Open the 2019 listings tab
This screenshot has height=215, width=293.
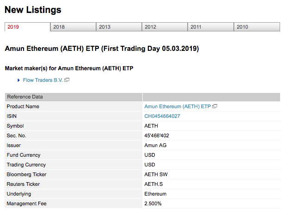pos(27,27)
